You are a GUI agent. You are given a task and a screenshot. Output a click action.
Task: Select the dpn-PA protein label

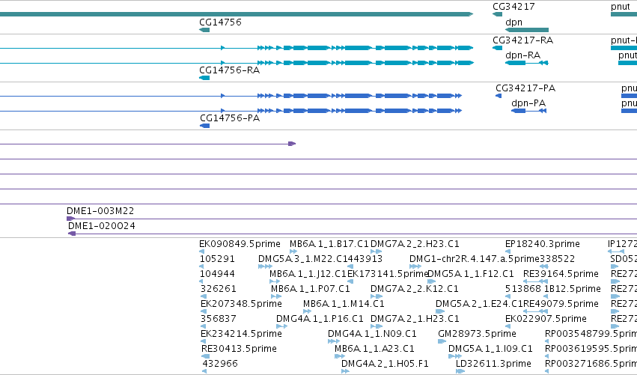528,103
